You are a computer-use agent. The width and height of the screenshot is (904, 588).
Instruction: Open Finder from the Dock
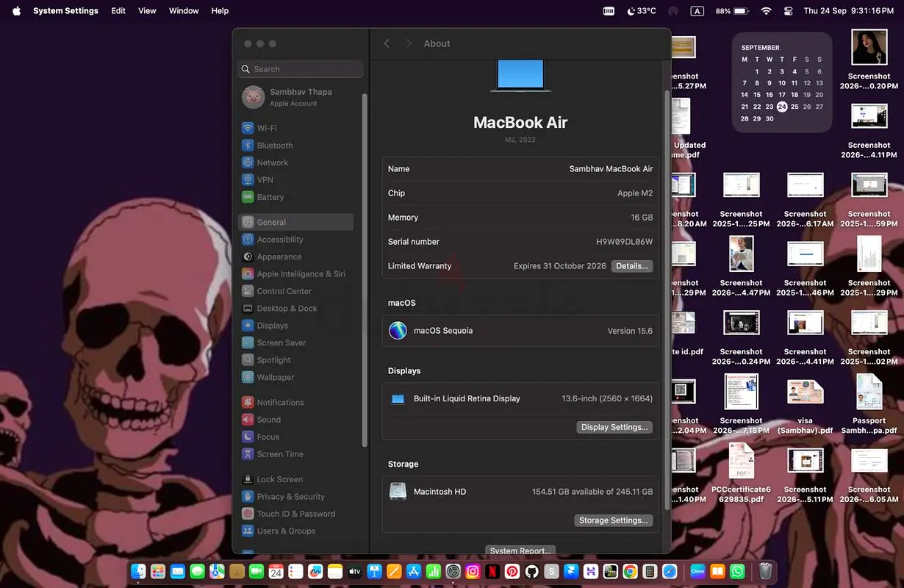pyautogui.click(x=138, y=571)
